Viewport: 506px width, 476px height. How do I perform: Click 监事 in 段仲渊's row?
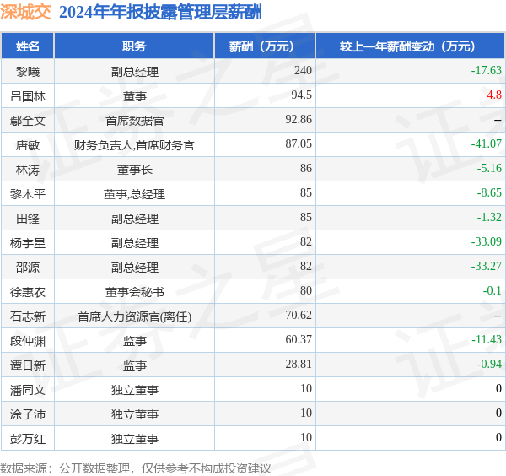[135, 341]
